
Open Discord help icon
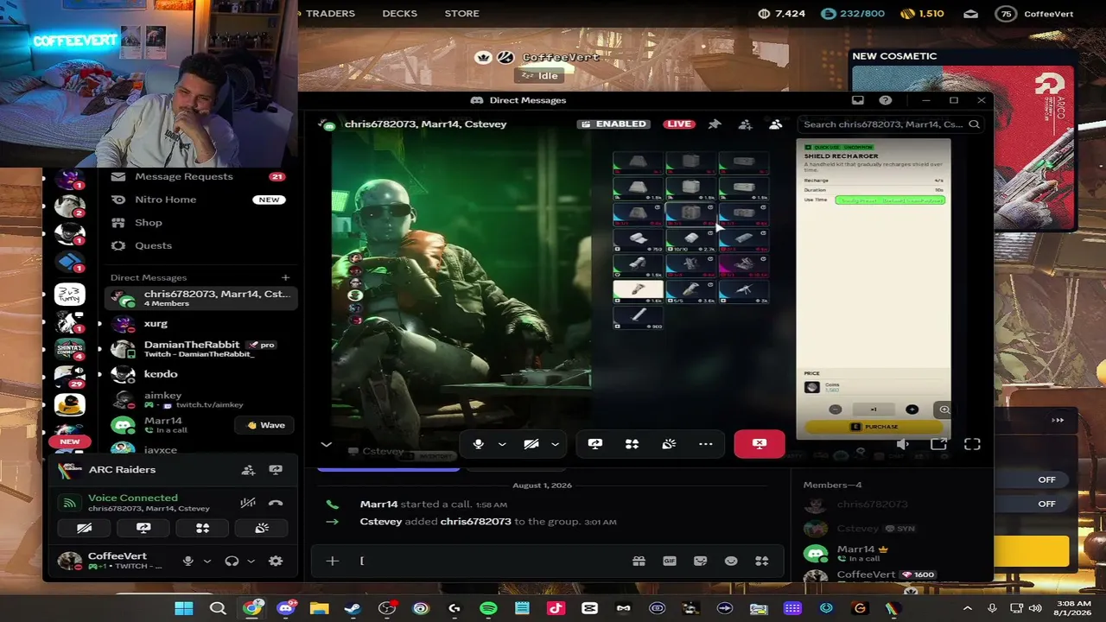tap(885, 100)
